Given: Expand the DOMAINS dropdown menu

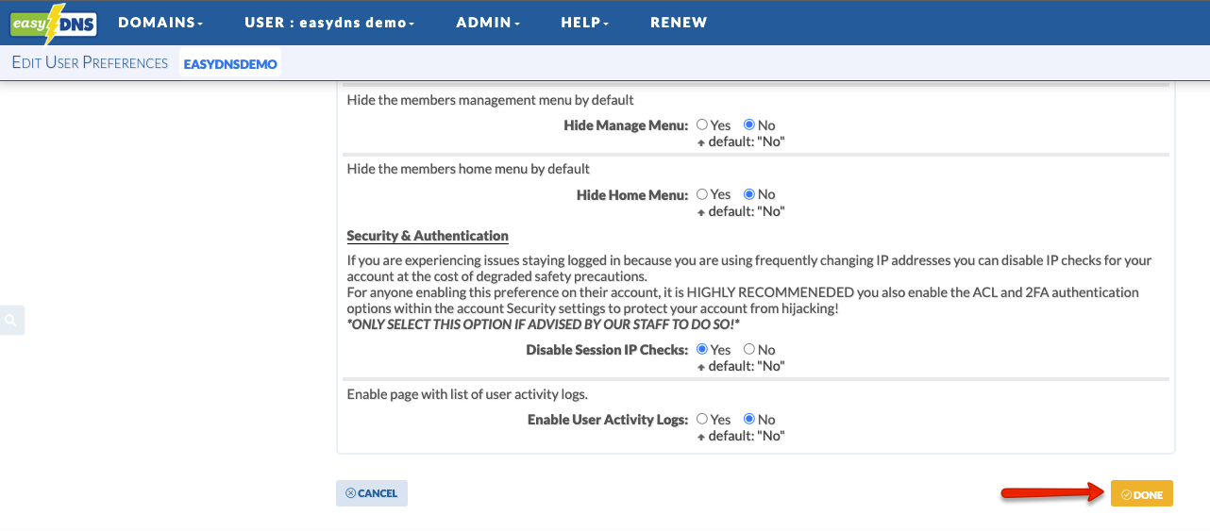Looking at the screenshot, I should [x=160, y=23].
